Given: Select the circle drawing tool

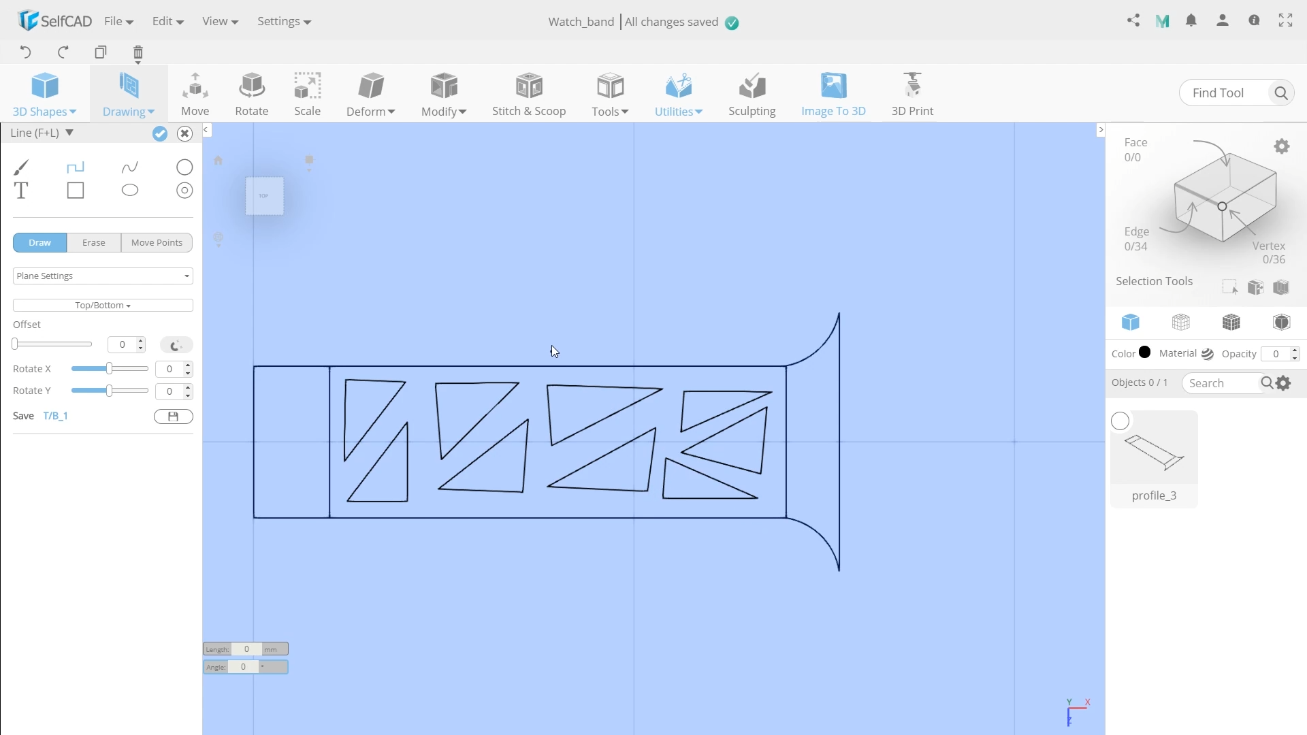Looking at the screenshot, I should coord(184,167).
